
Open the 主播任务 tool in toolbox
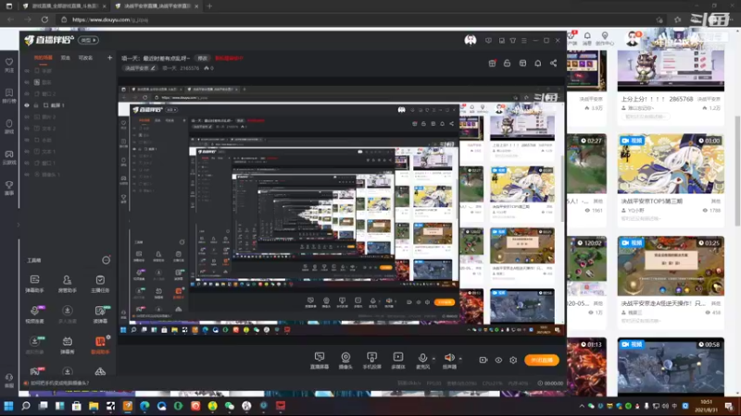pyautogui.click(x=100, y=284)
